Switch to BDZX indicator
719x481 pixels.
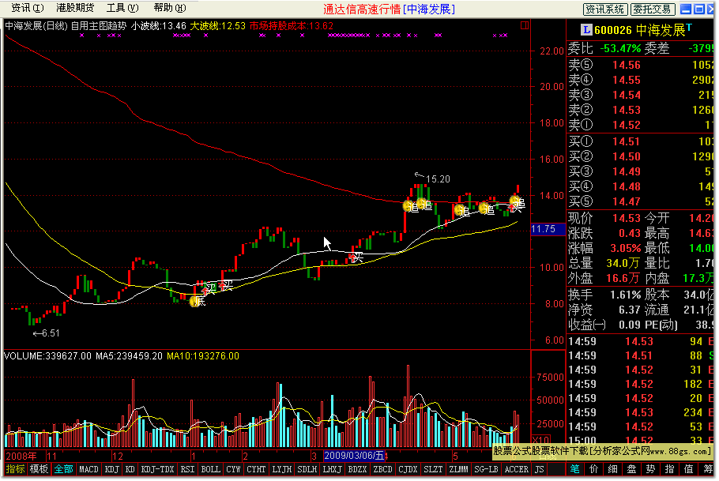[x=357, y=469]
